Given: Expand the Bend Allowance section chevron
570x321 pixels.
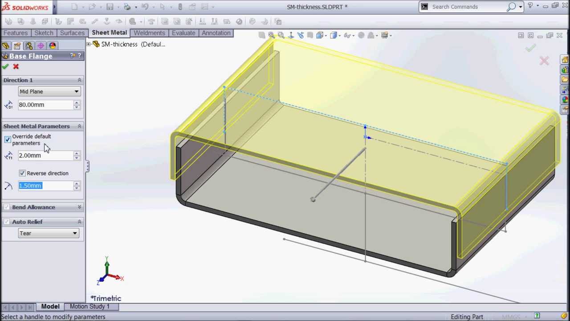Looking at the screenshot, I should click(x=80, y=207).
